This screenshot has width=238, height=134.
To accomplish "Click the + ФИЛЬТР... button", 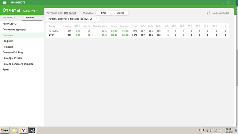I will point(105,13).
